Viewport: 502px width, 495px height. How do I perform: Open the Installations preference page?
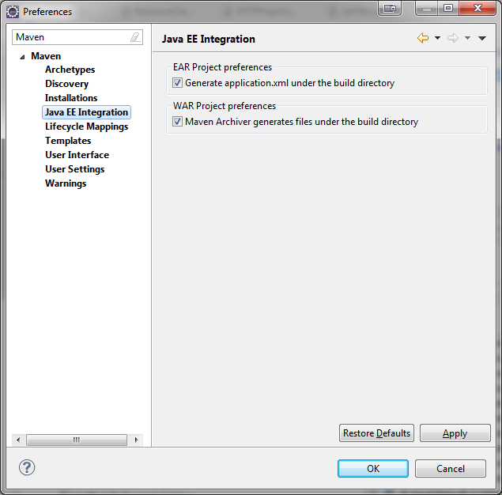(x=71, y=98)
